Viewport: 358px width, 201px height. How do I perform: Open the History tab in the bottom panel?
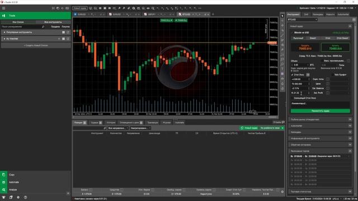click(111, 123)
